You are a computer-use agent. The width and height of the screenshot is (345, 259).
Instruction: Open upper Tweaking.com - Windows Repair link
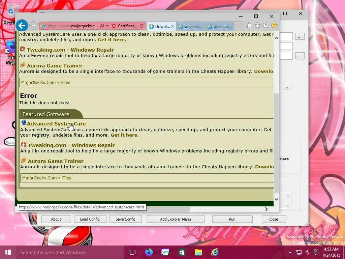coord(70,50)
